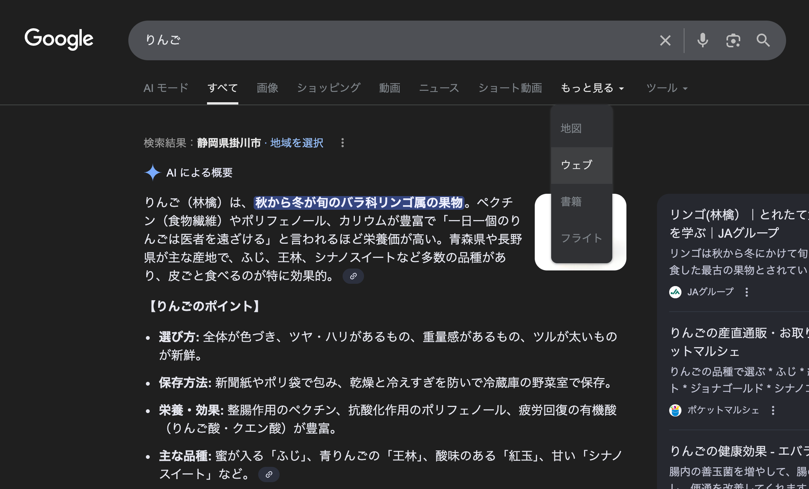The height and width of the screenshot is (489, 809).
Task: Open the three-dot menu beside 地域を選択
Action: point(343,143)
